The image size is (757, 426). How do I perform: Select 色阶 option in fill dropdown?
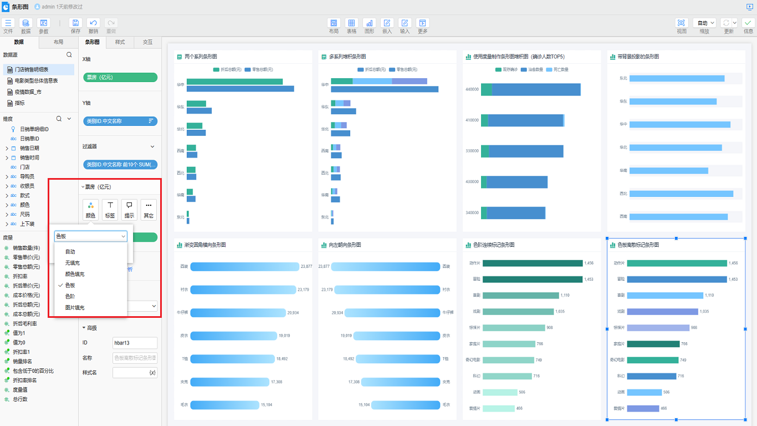(70, 296)
